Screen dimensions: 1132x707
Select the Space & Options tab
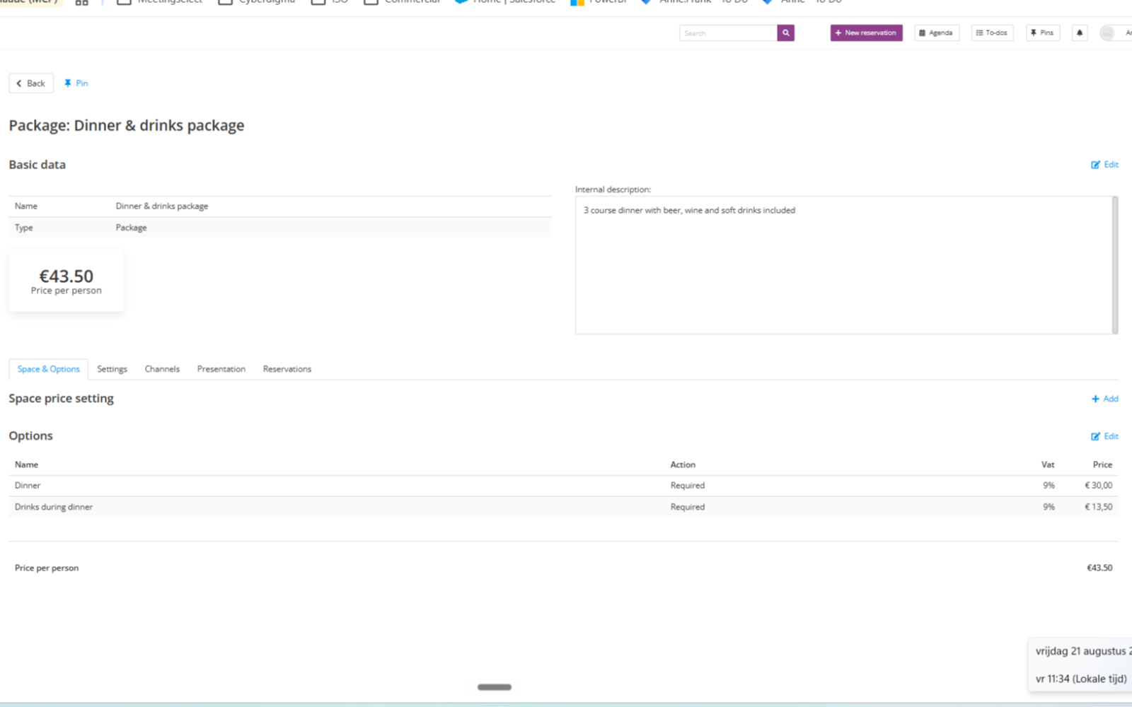click(48, 369)
